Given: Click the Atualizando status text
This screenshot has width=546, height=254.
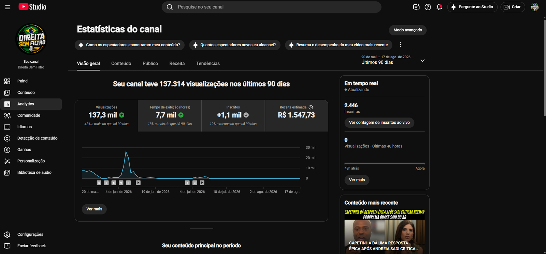Looking at the screenshot, I should pyautogui.click(x=359, y=90).
